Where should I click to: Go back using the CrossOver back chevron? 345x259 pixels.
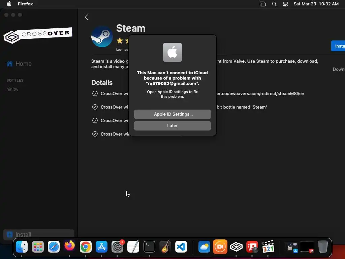[x=87, y=17]
